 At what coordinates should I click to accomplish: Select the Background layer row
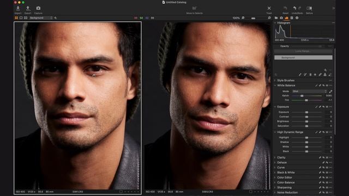tap(303, 58)
